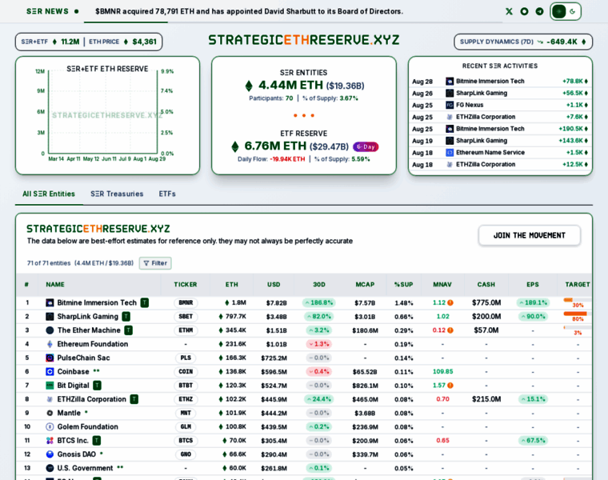This screenshot has width=608, height=480.
Task: Click the Bitmine Immersion Tech logo in table row 1
Action: point(50,303)
